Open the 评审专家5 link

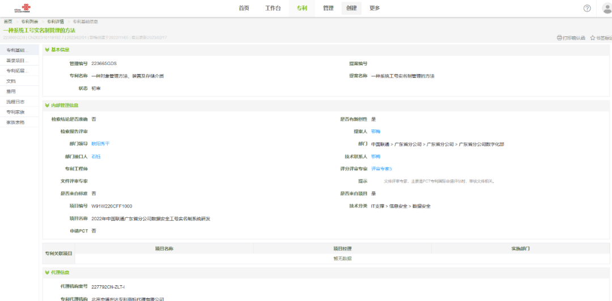[381, 169]
